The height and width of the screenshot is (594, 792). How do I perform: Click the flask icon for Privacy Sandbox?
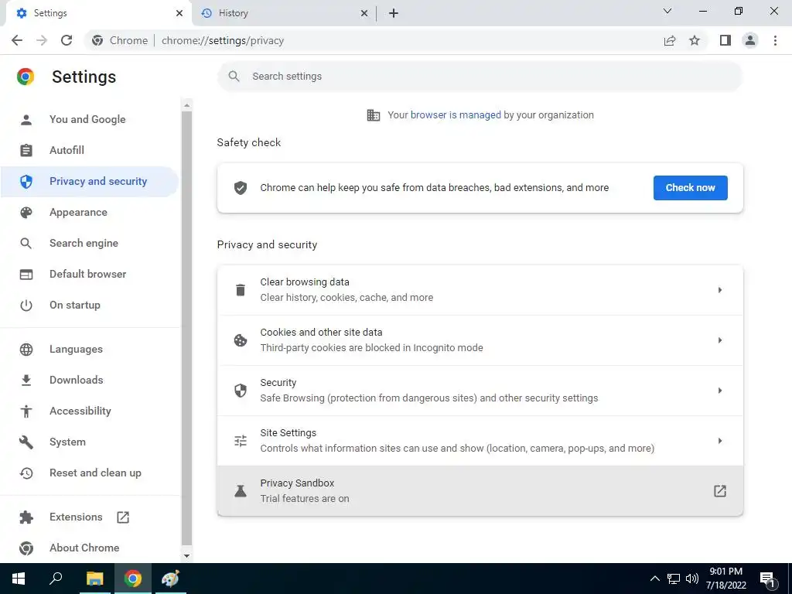241,491
